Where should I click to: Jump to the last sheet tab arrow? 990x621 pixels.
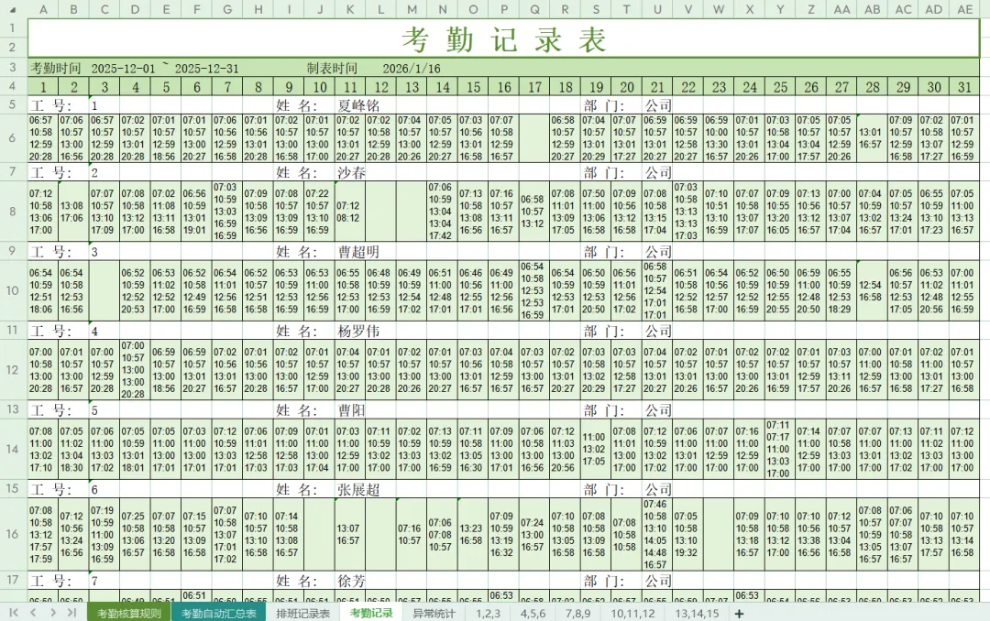(72, 613)
